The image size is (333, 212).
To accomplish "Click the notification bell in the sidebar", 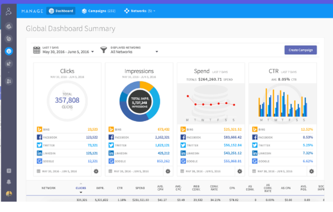I will click(8, 182).
